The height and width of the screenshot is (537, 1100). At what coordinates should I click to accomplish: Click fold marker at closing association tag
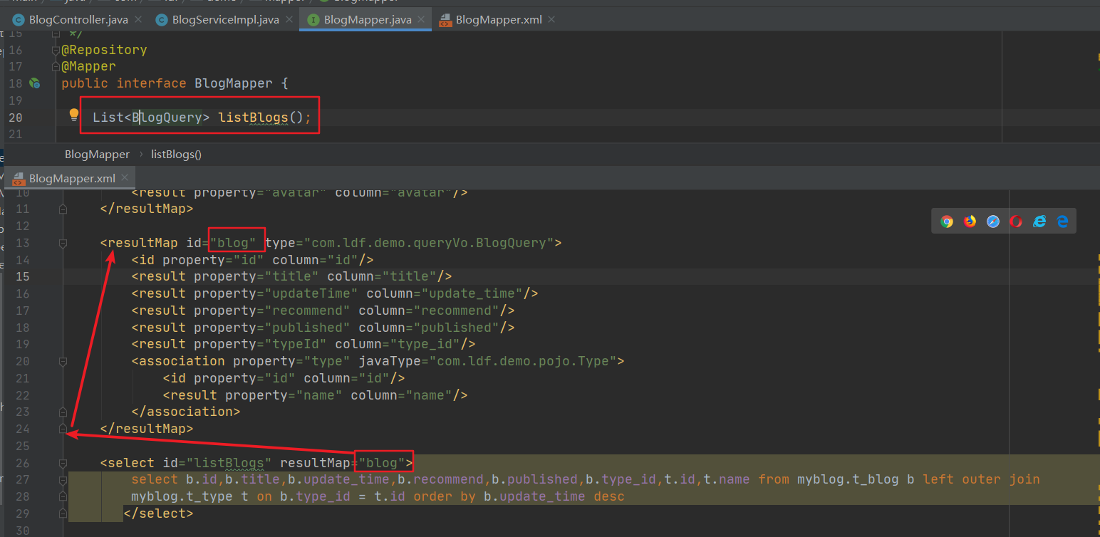coord(63,412)
